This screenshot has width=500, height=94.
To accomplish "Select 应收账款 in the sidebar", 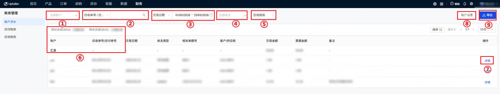I will point(10,37).
